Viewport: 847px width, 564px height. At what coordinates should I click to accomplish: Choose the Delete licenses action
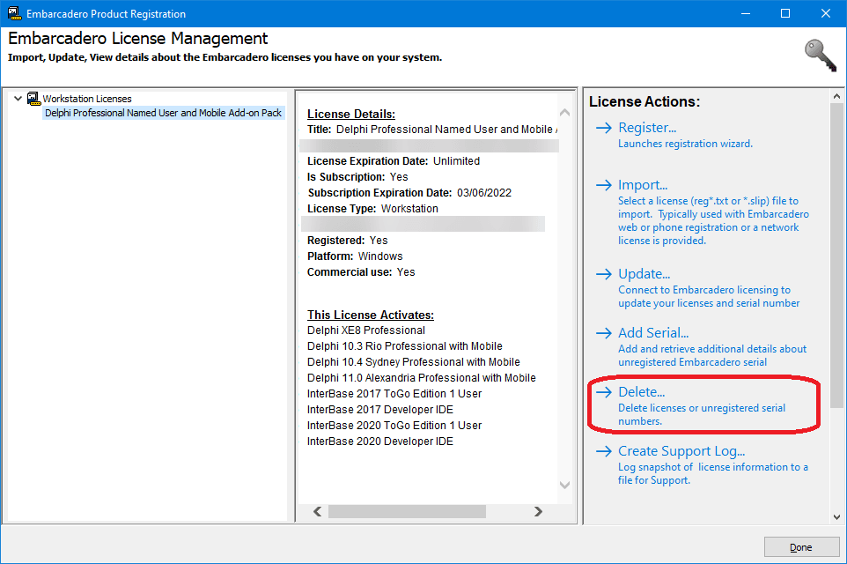(641, 392)
